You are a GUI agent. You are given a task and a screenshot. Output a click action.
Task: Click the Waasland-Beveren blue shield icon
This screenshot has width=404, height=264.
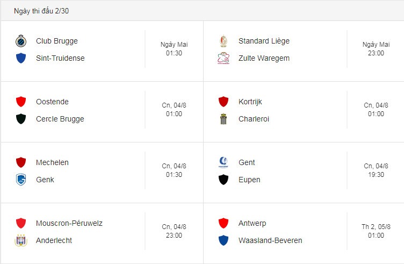(223, 240)
